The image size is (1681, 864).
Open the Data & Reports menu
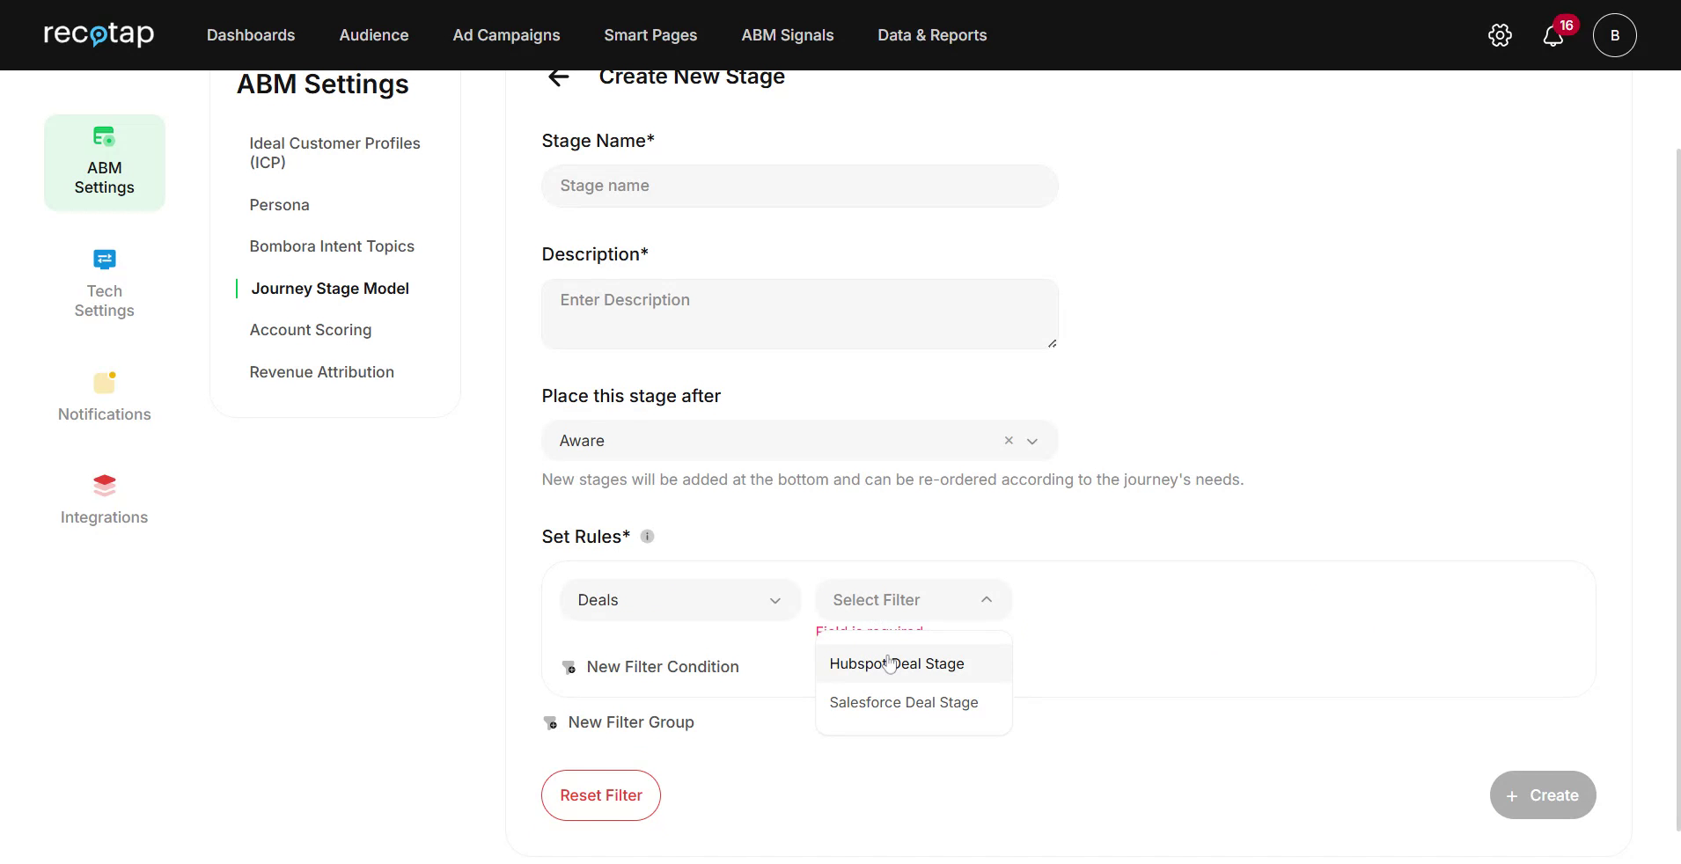932,35
